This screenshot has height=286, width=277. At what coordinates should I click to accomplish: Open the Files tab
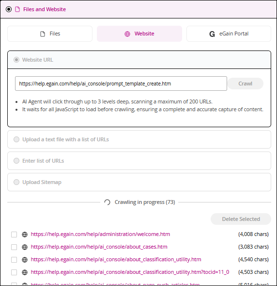[50, 34]
